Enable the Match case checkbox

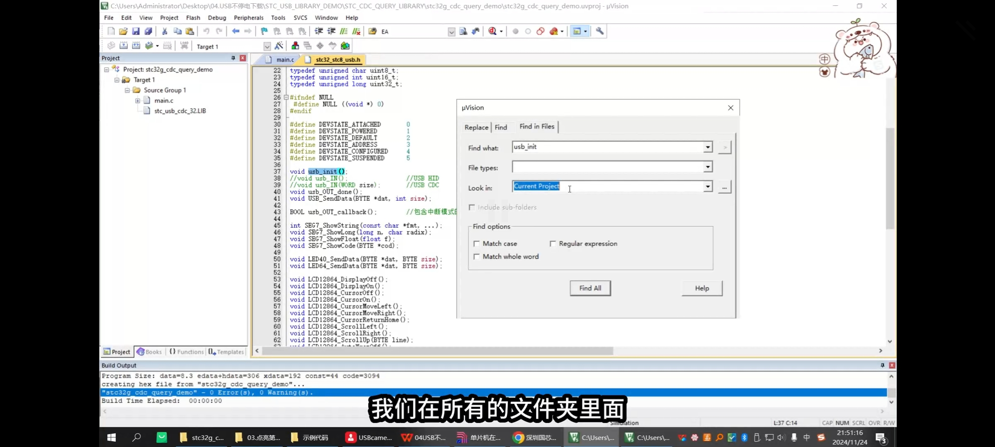pyautogui.click(x=476, y=244)
